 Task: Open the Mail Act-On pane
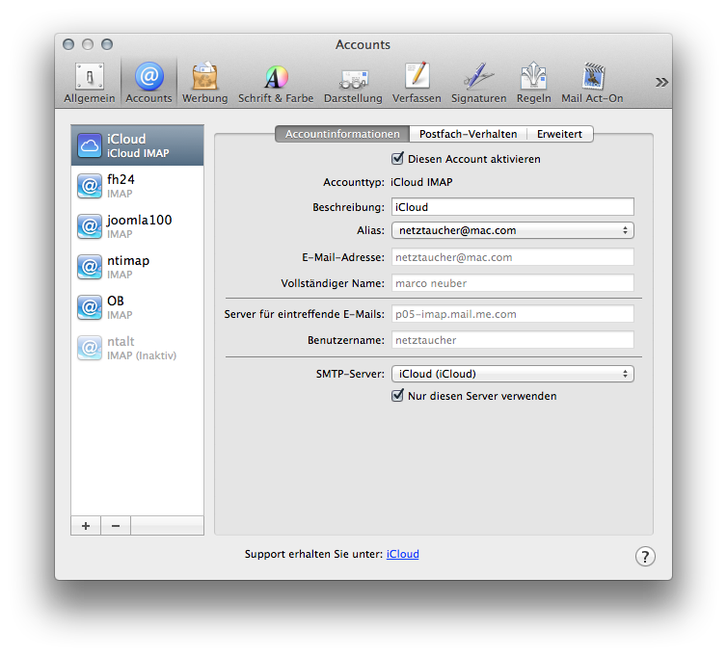tap(592, 83)
